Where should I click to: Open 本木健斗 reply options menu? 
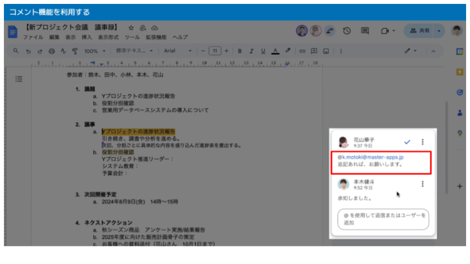[x=423, y=184]
